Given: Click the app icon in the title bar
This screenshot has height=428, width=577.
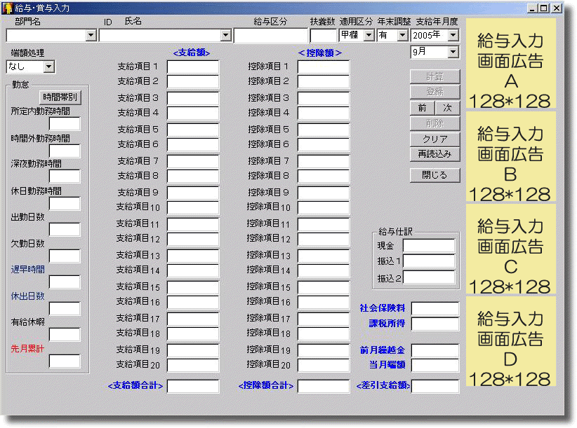Looking at the screenshot, I should tap(8, 8).
